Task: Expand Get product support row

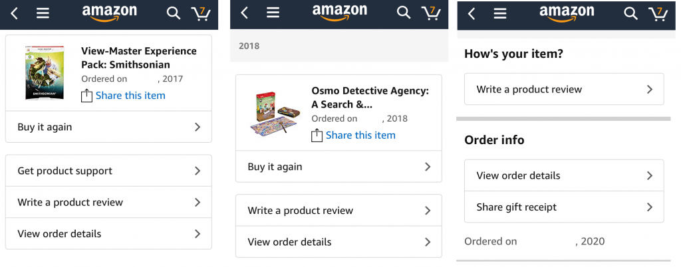Action: click(x=108, y=171)
